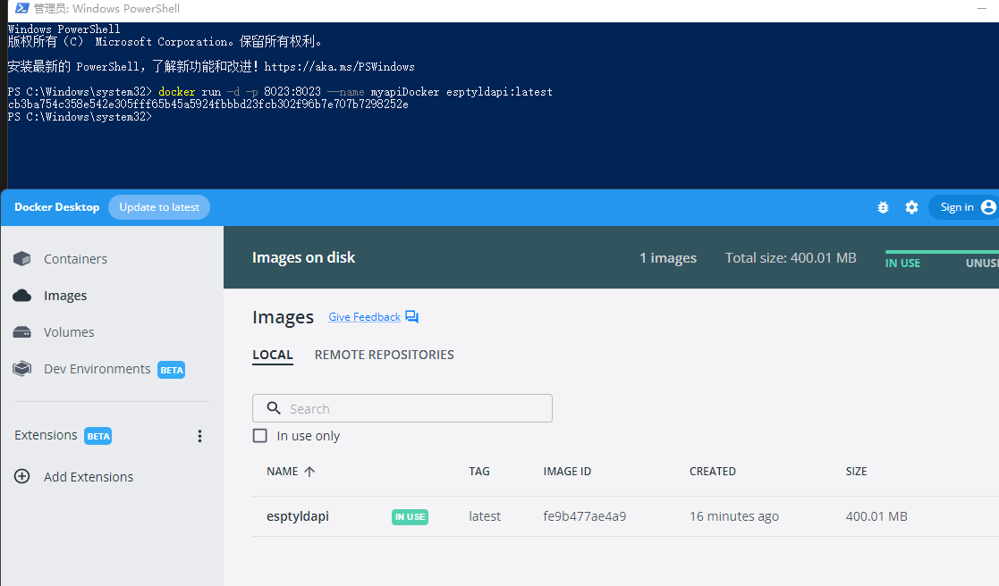Screen dimensions: 999x586
Task: Click the IN USE filter label
Action: 902,264
